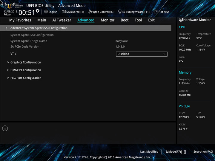Click Last Modified button
The width and height of the screenshot is (215, 161).
pos(149,152)
